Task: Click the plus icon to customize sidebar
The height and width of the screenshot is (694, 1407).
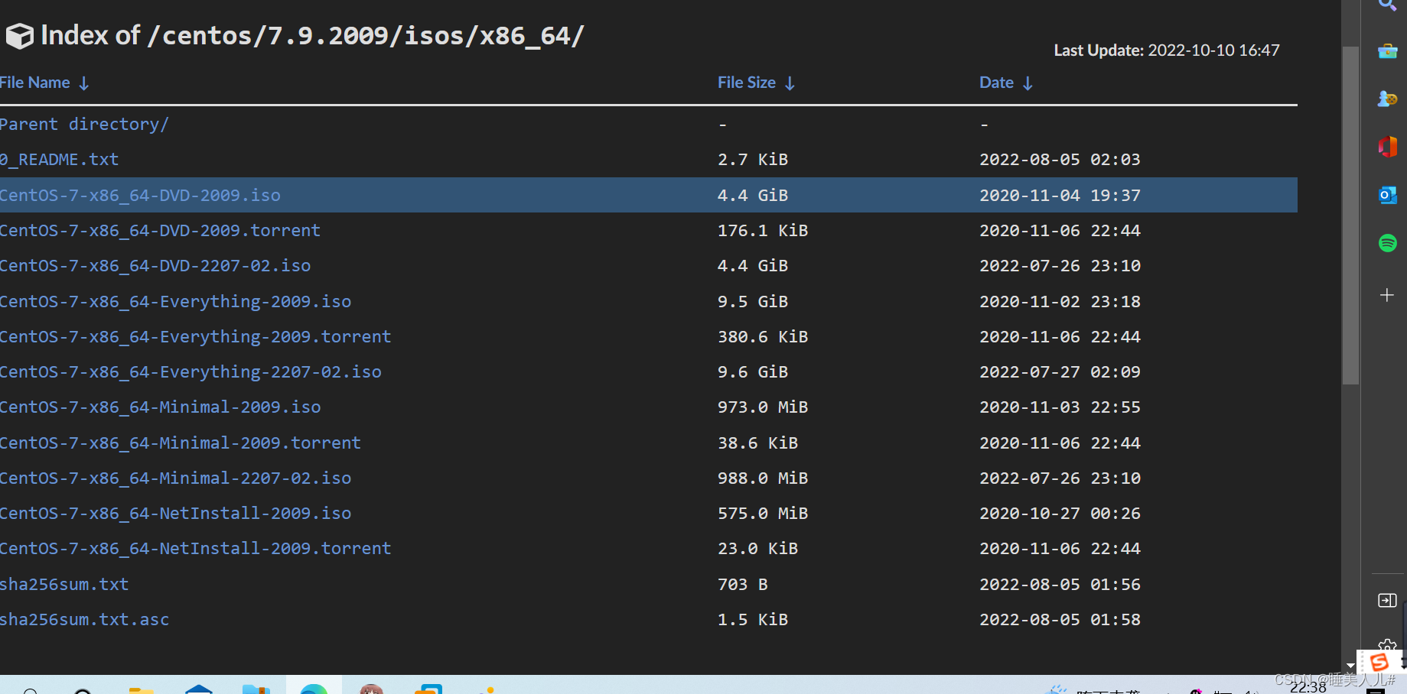Action: [1387, 295]
